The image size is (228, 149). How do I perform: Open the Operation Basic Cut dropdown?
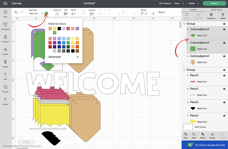[x=36, y=14]
